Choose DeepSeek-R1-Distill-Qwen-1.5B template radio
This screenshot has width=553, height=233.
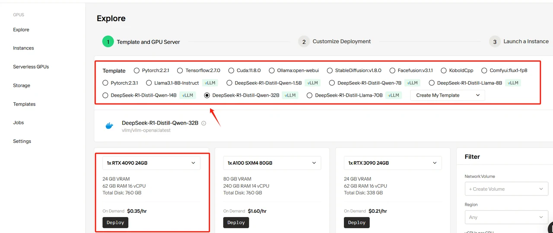(230, 83)
